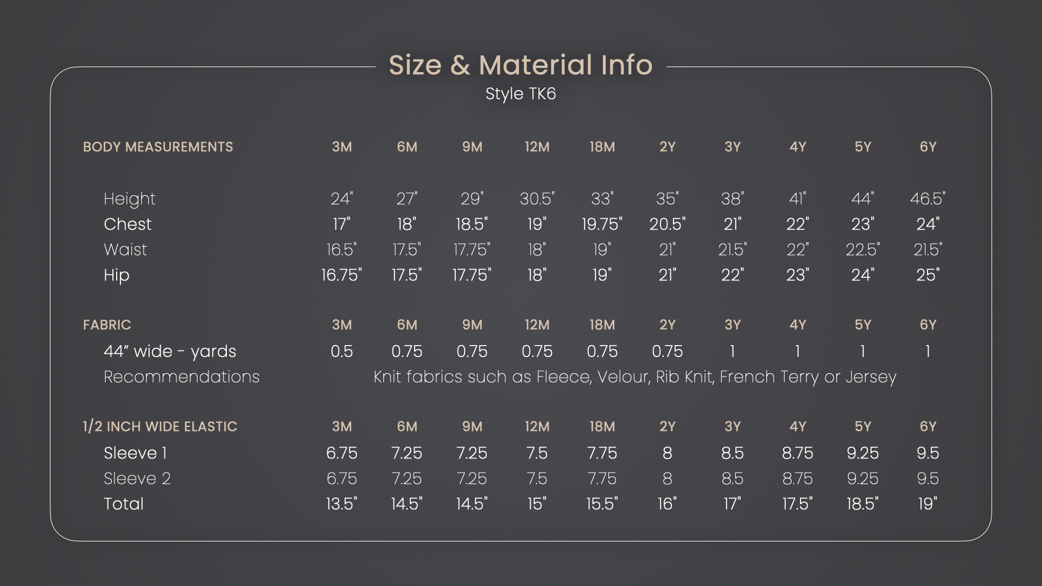Click the 46.5" height value for 6Y
This screenshot has height=586, width=1042.
[927, 199]
